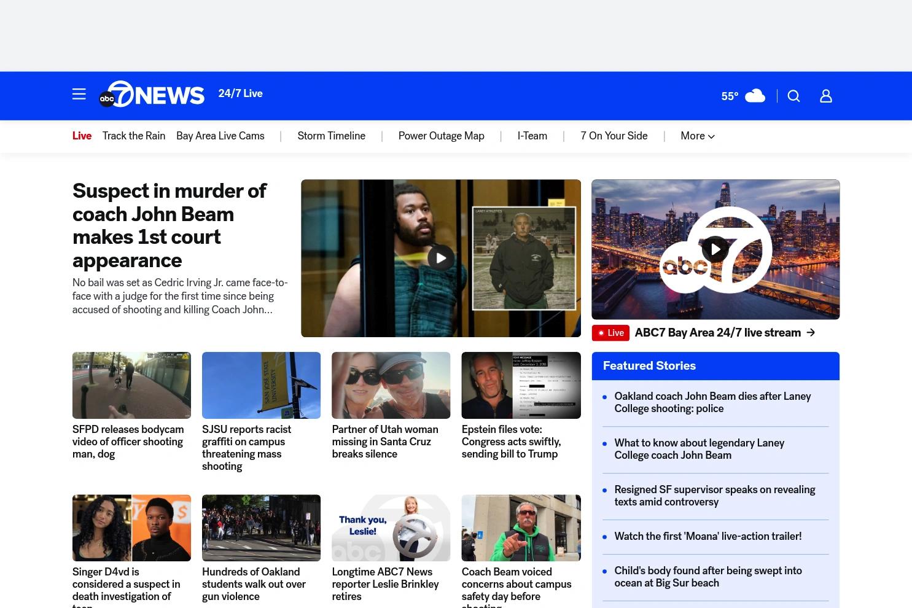Read Partner of Utah woman story
This screenshot has width=912, height=608.
(x=385, y=442)
